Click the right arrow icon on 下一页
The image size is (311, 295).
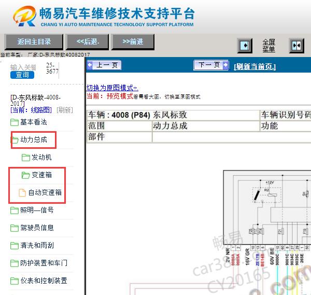[x=225, y=65]
